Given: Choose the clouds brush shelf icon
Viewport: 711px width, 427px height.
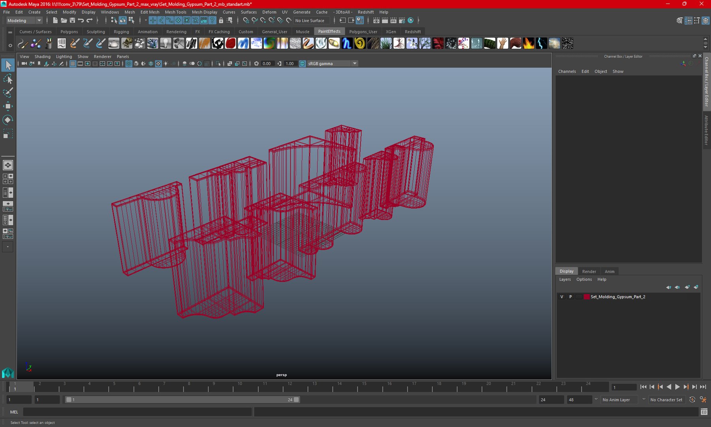Looking at the screenshot, I should coord(555,43).
